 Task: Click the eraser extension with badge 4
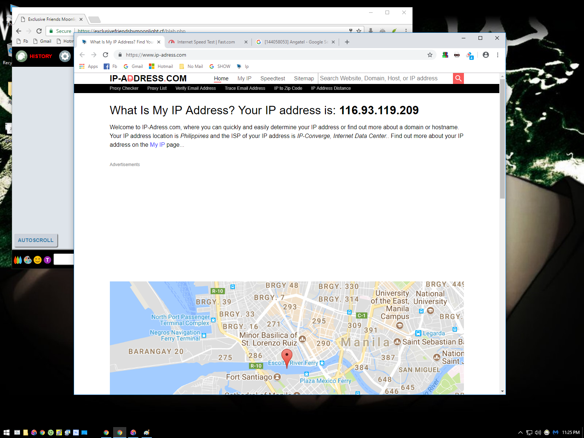tap(469, 55)
